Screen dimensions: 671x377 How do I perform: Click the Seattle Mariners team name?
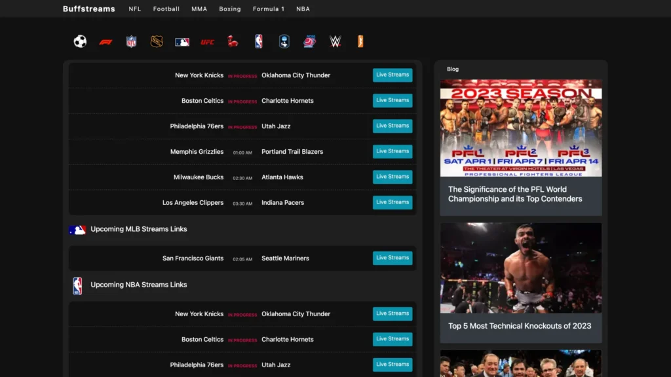[x=286, y=258]
